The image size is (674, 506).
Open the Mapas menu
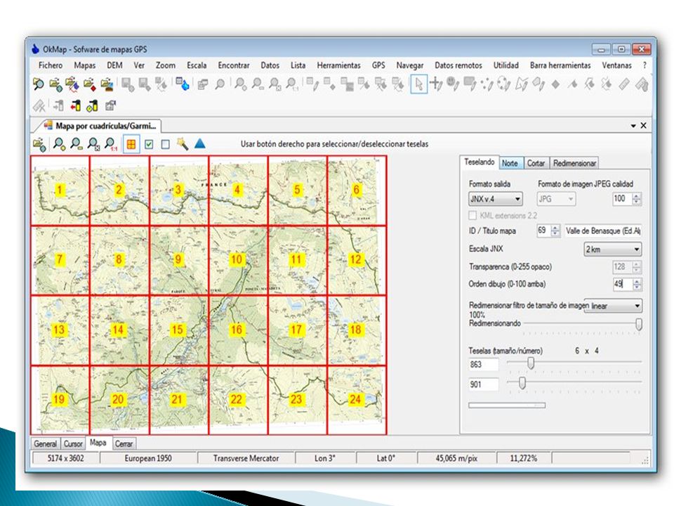85,65
